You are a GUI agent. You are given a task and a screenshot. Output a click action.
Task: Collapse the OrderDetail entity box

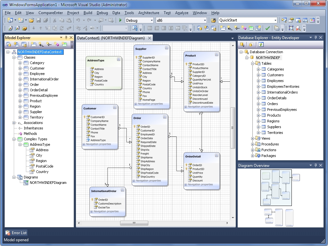point(217,155)
